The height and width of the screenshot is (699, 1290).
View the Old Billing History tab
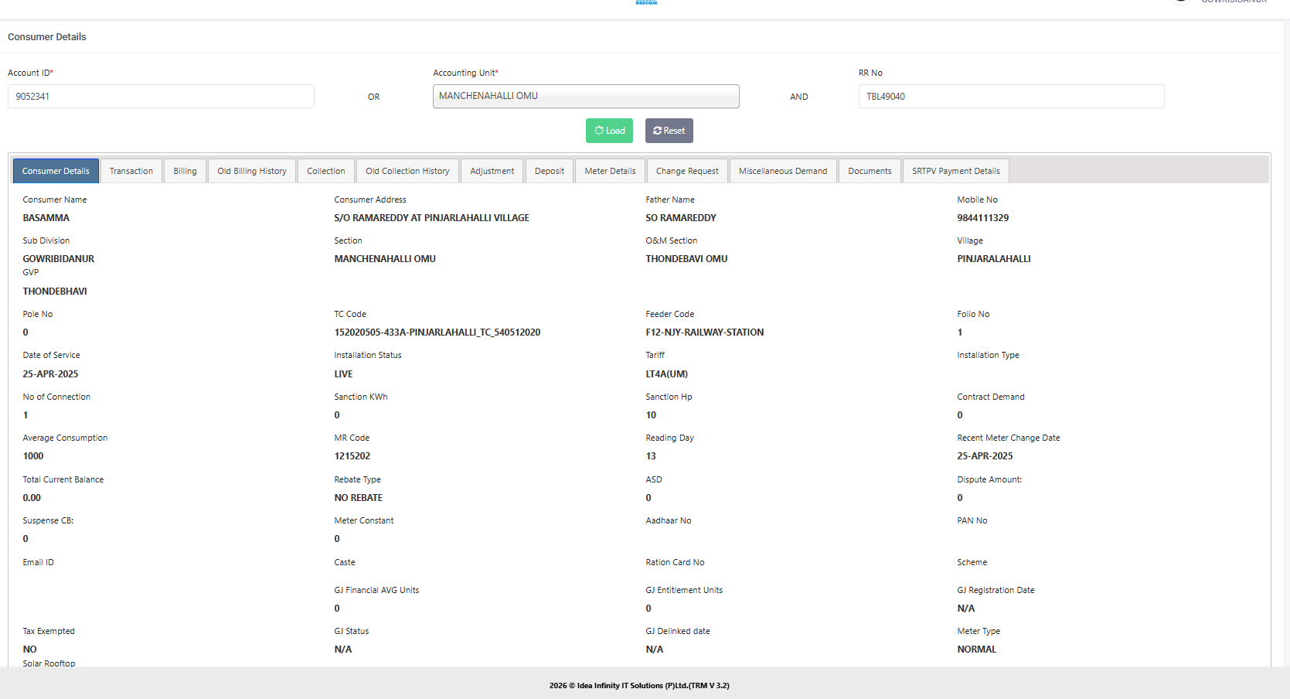point(252,171)
